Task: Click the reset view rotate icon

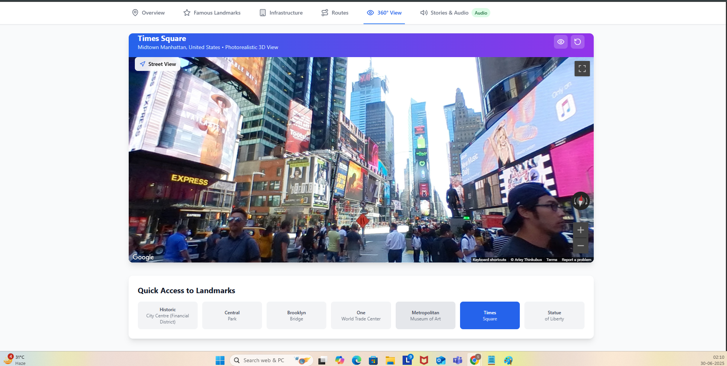Action: point(578,42)
